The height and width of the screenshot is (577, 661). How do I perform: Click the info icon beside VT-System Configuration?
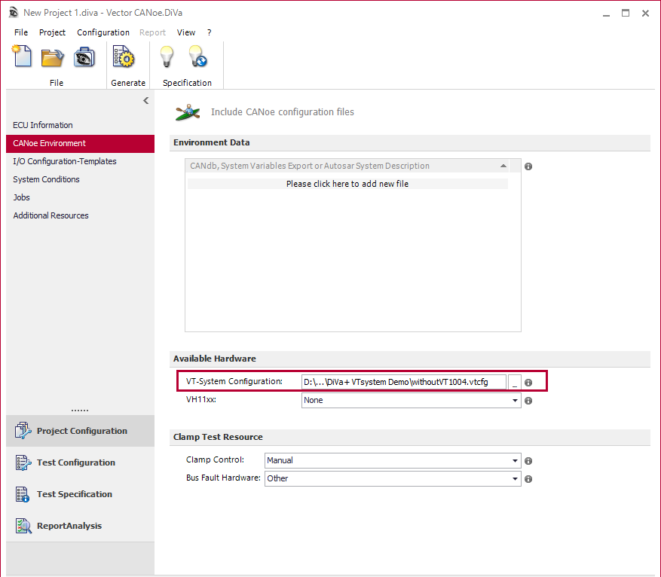tap(528, 383)
